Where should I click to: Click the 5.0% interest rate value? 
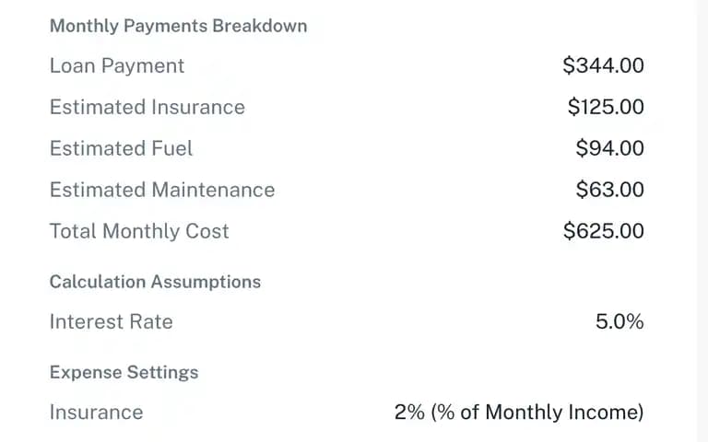click(619, 321)
